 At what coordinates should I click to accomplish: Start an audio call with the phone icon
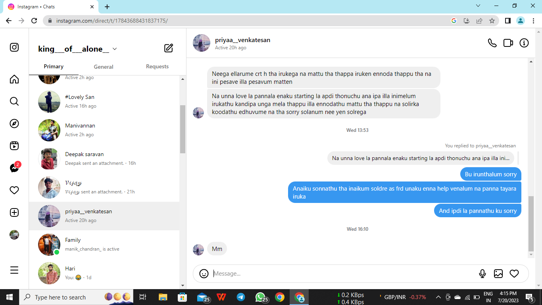pos(492,43)
